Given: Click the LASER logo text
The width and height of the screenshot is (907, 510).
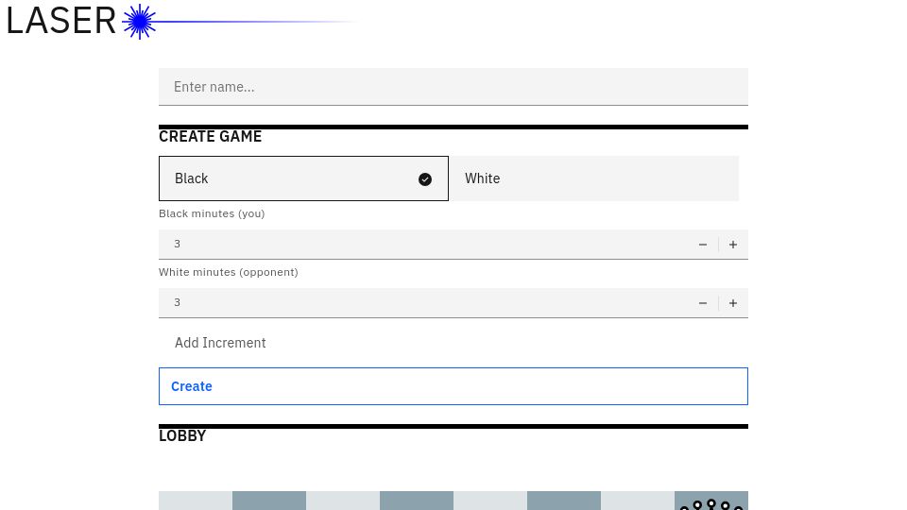Looking at the screenshot, I should click(x=60, y=21).
